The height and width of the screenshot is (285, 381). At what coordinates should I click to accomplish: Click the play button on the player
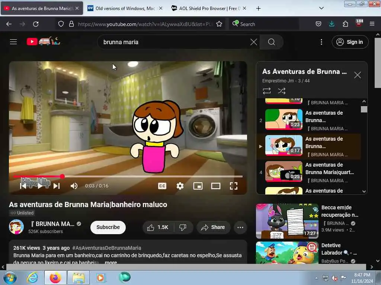coord(40,186)
